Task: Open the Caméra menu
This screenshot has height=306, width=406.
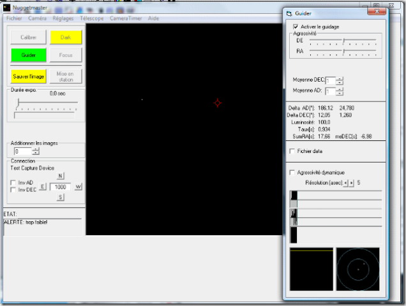Action: point(37,18)
